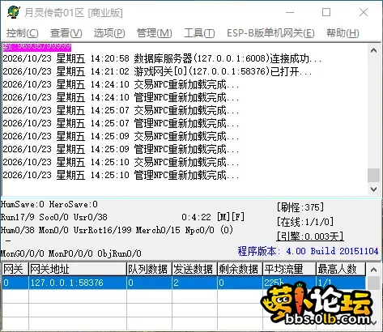Click the log panel scrollbar thumb

374,176
